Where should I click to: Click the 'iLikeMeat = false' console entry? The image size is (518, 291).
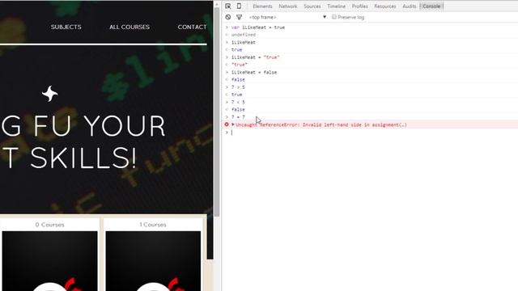tap(254, 72)
